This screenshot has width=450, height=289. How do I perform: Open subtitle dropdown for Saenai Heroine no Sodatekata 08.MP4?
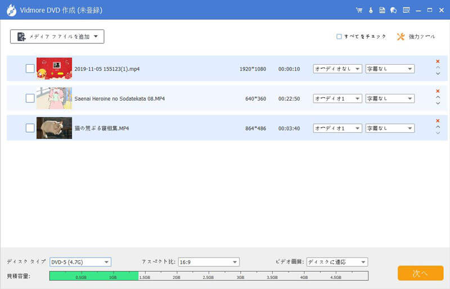click(390, 98)
